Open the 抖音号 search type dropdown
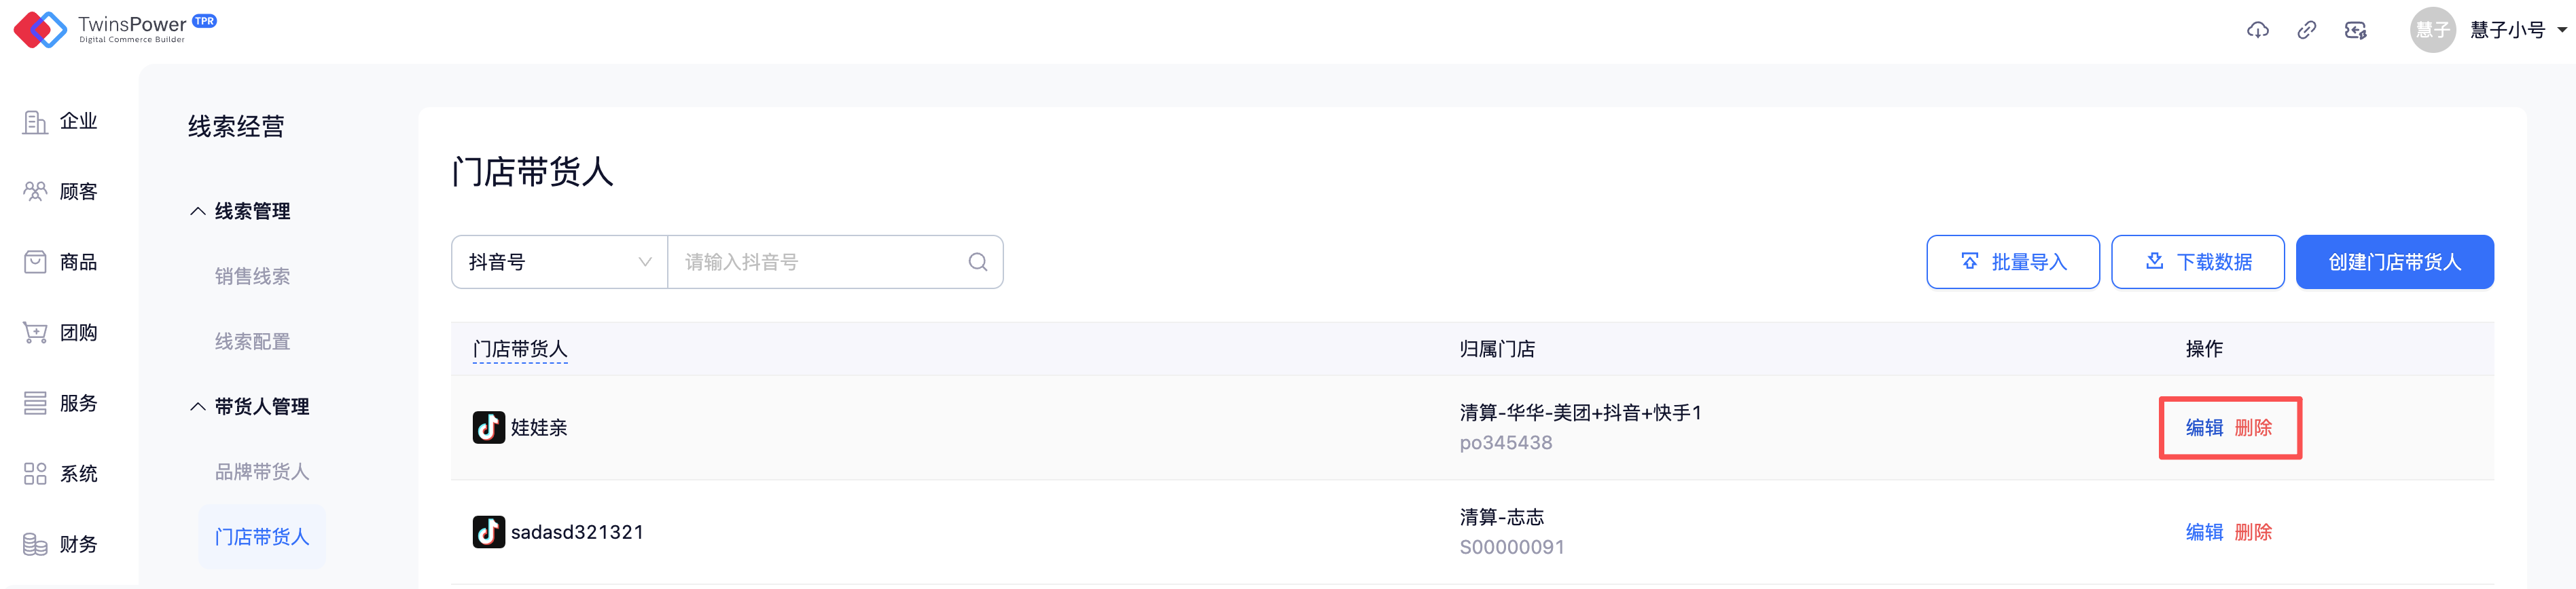This screenshot has width=2576, height=589. coord(559,261)
